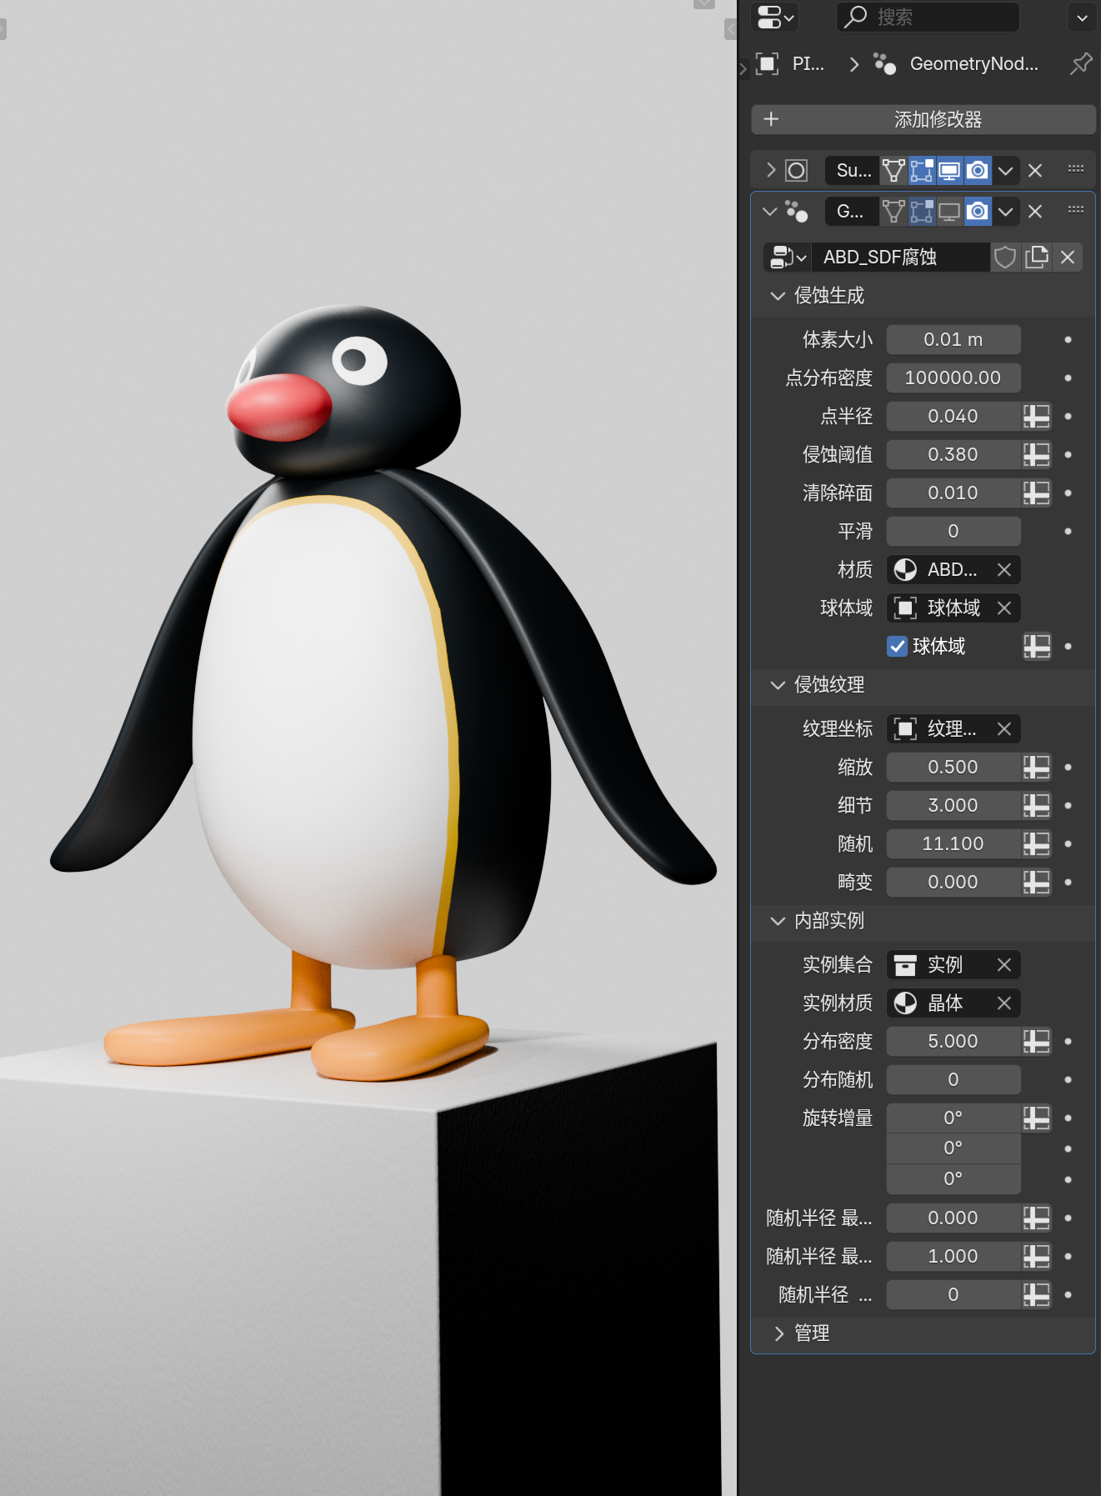Duplicate the ABD_SDF腐蚀 node group
The image size is (1101, 1496).
click(x=1037, y=258)
